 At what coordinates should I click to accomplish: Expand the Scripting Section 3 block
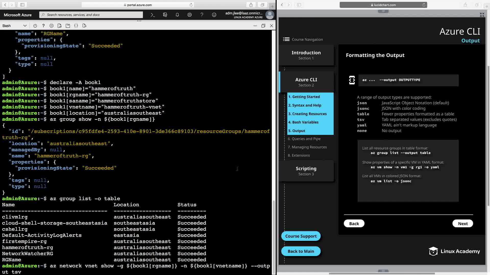pyautogui.click(x=306, y=171)
